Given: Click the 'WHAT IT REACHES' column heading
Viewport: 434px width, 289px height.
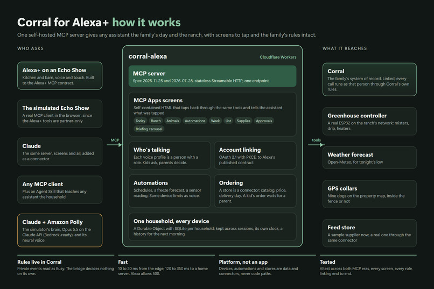Looking at the screenshot, I should (345, 48).
